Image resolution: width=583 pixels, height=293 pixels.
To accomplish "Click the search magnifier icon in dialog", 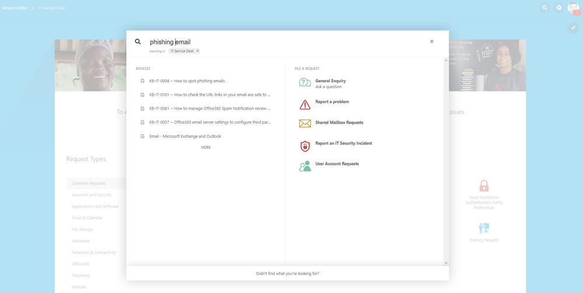I will click(138, 41).
